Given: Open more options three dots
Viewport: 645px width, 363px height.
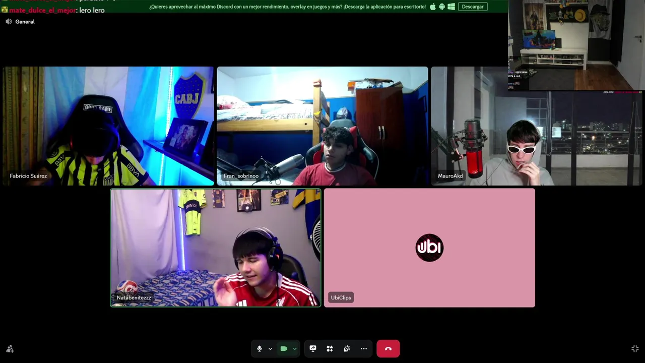Looking at the screenshot, I should tap(364, 348).
